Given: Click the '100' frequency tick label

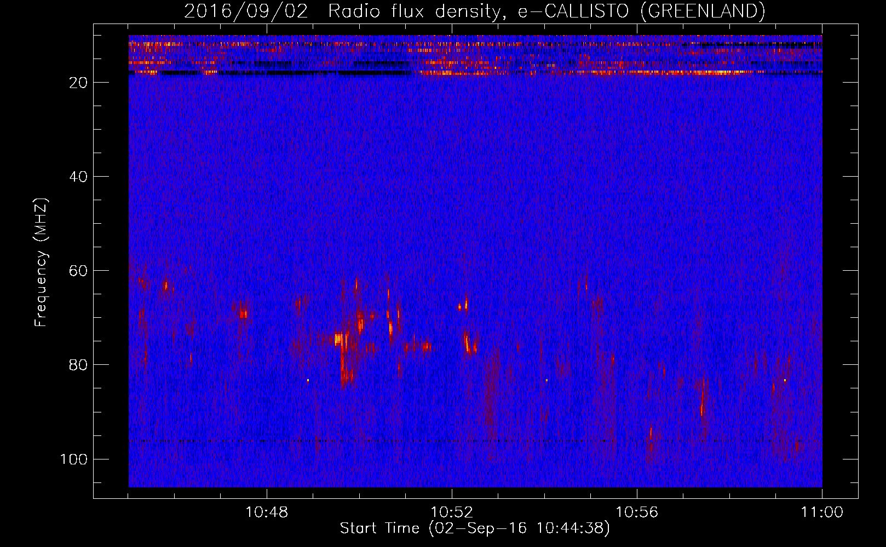Looking at the screenshot, I should point(74,459).
